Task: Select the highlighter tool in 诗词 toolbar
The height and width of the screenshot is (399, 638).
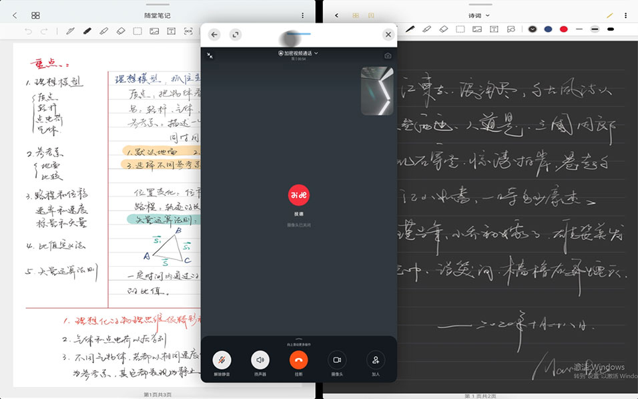Action: (x=426, y=29)
